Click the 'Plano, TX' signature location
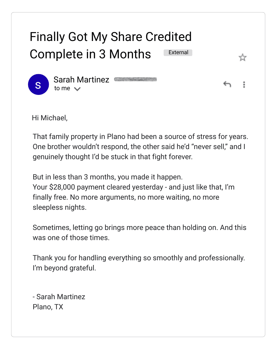This screenshot has height=350, width=280. tap(48, 307)
